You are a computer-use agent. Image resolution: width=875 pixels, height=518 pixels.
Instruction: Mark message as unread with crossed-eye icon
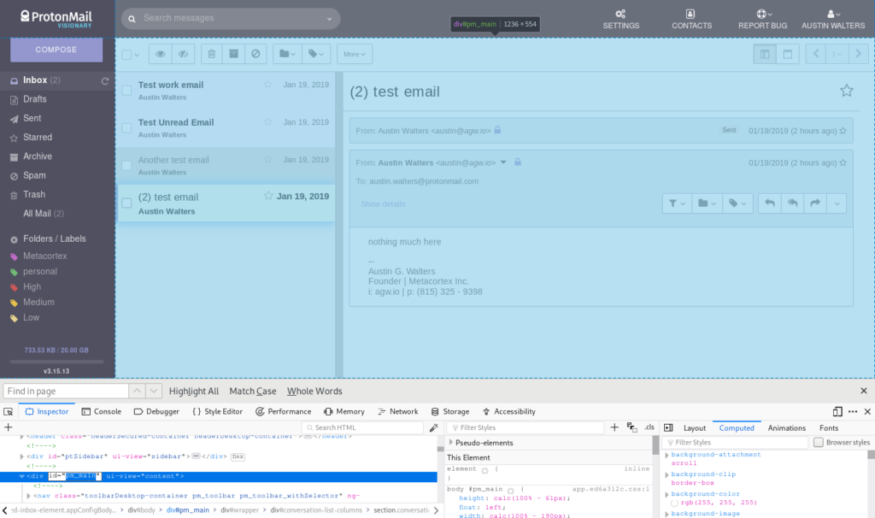183,53
